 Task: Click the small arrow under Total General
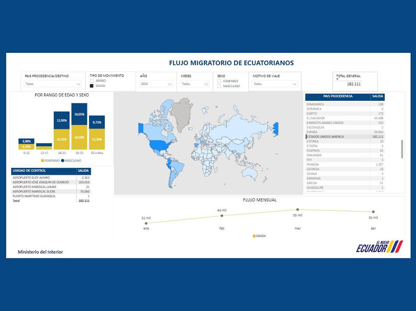click(x=337, y=79)
